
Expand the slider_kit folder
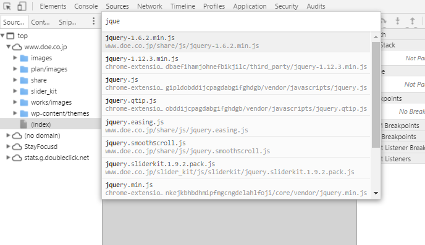(x=15, y=91)
